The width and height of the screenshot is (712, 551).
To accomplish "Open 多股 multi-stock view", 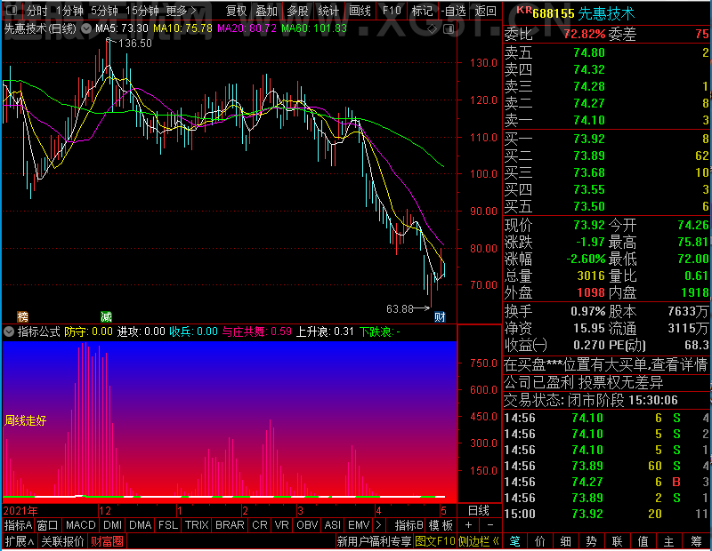I will (x=297, y=11).
